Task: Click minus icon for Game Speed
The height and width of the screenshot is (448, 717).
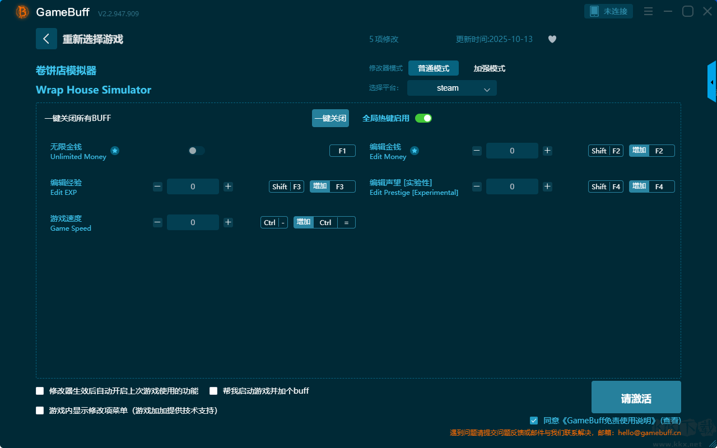Action: click(157, 222)
